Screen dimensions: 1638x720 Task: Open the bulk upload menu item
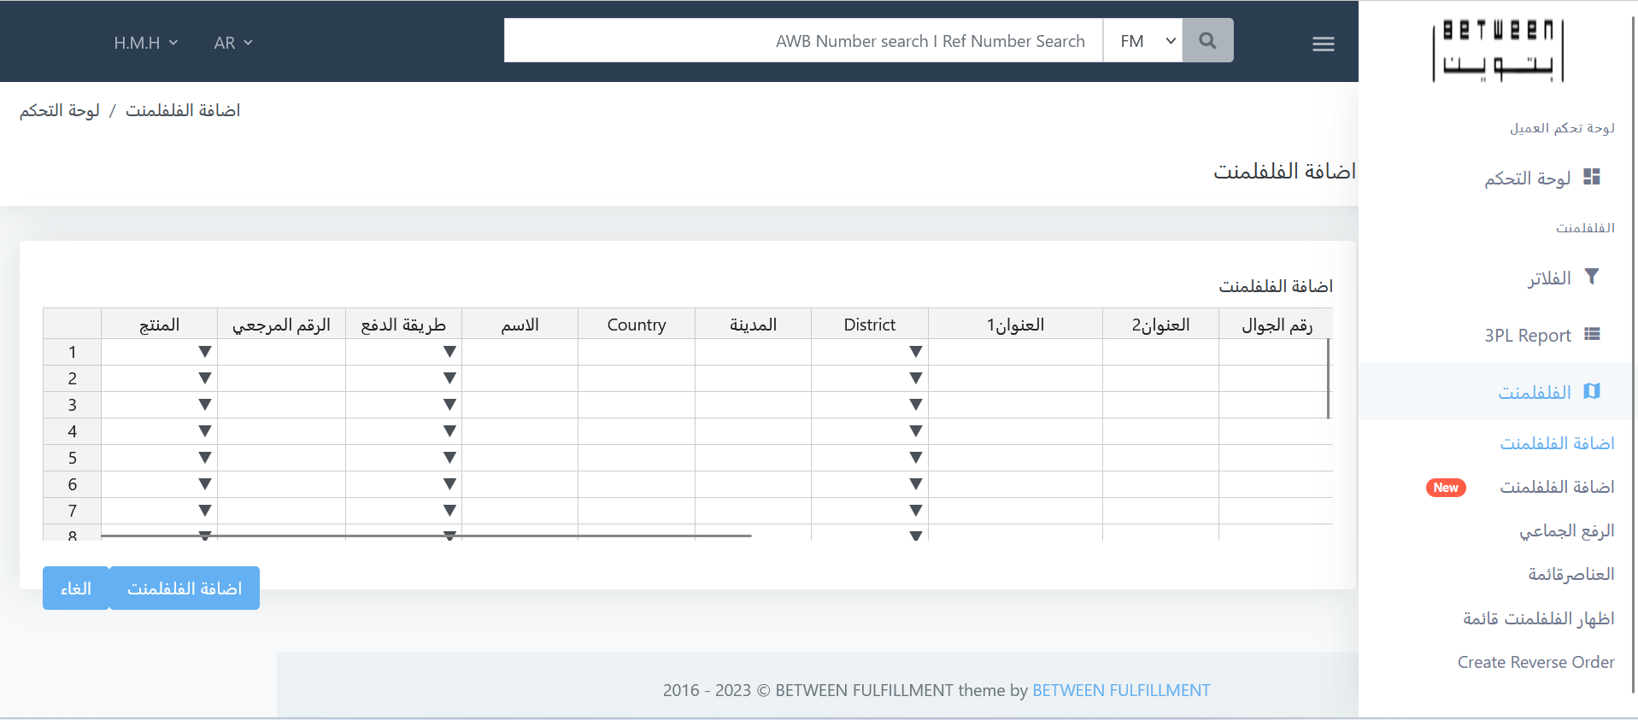(x=1565, y=530)
